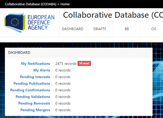Screen dimensions: 163x118
Task: Click 0 records beside Pending Validations
Action: (63, 97)
